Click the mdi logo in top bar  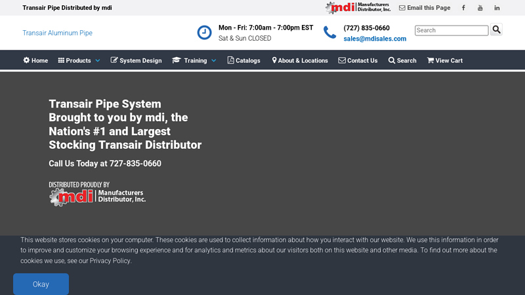pos(358,8)
